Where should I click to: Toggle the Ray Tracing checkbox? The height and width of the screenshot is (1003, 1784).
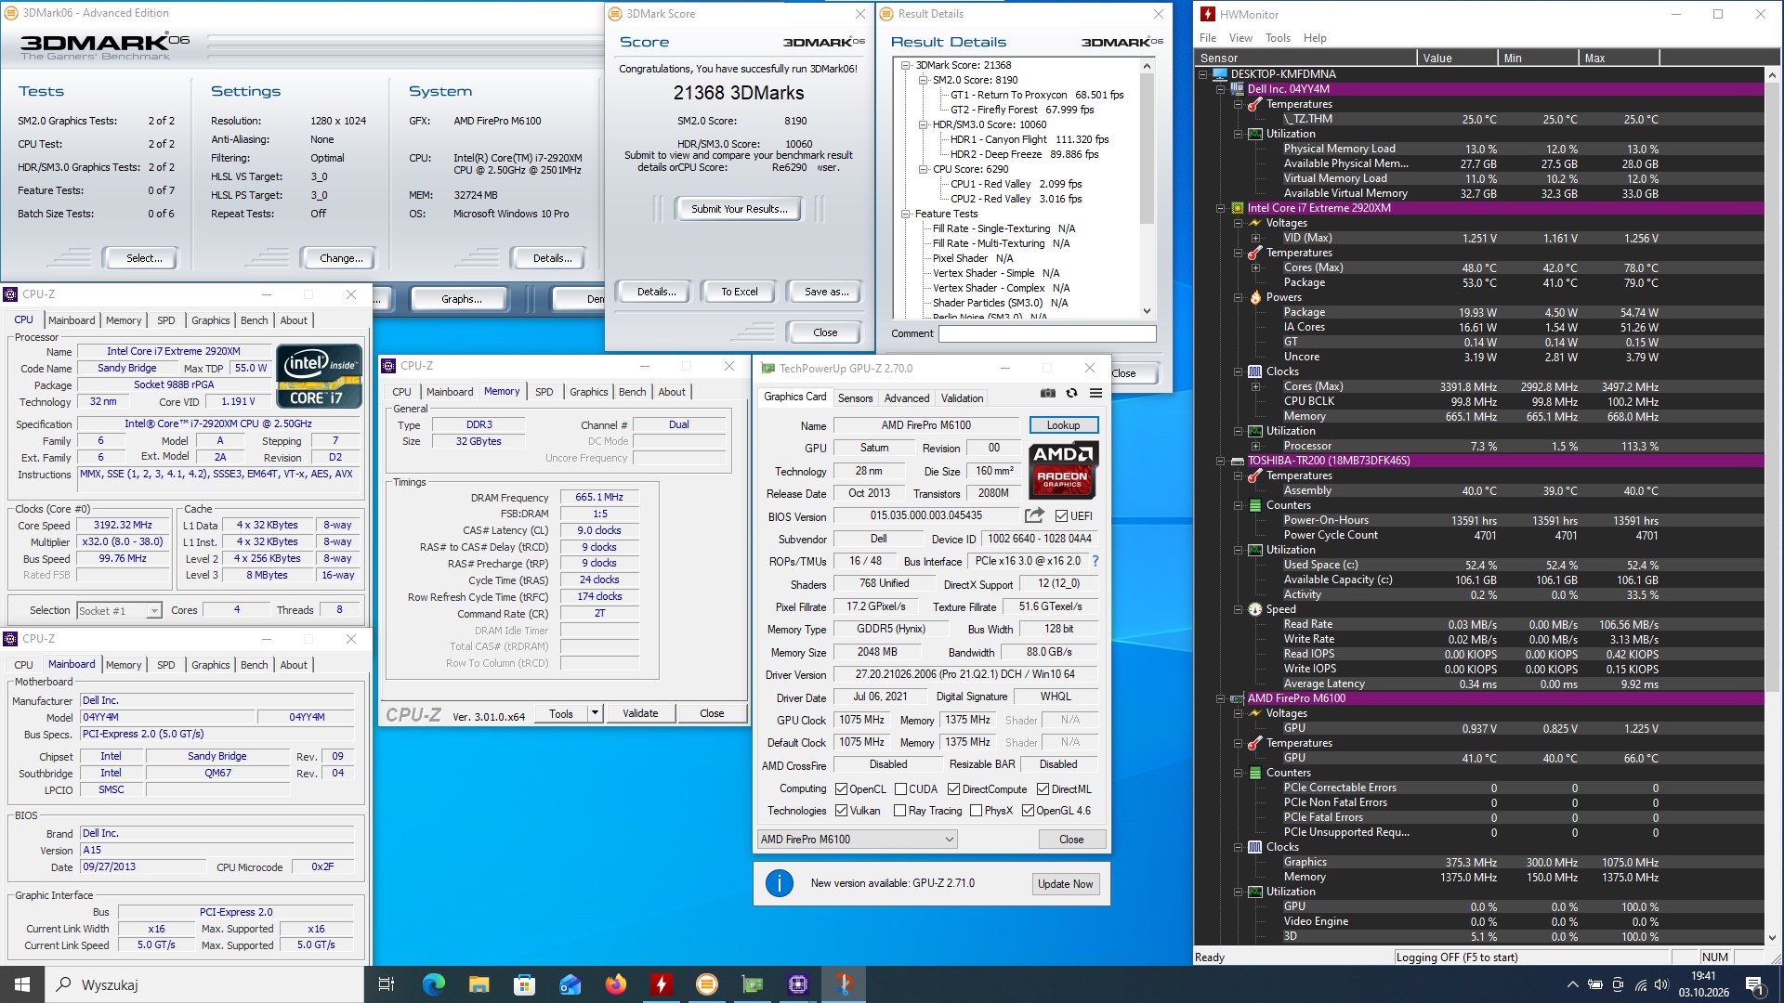[899, 811]
